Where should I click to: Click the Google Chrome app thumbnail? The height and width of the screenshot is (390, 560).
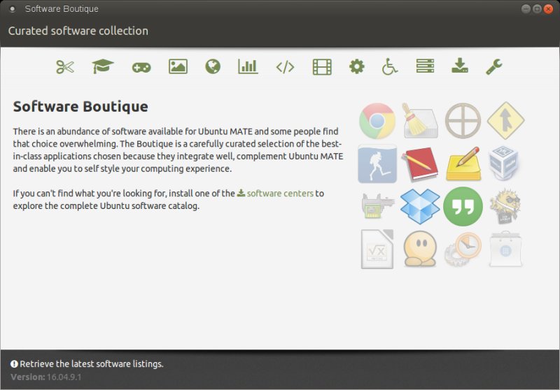tap(377, 121)
